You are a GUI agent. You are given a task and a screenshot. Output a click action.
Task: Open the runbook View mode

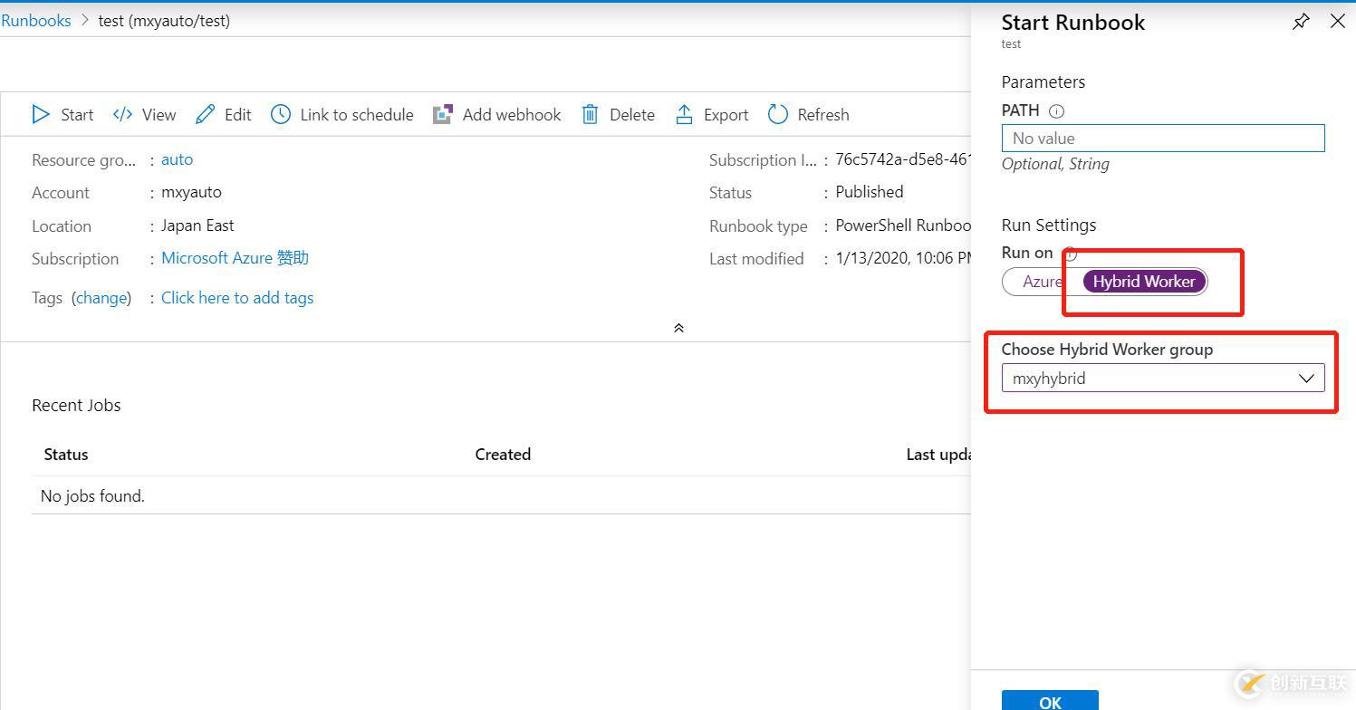tap(144, 114)
